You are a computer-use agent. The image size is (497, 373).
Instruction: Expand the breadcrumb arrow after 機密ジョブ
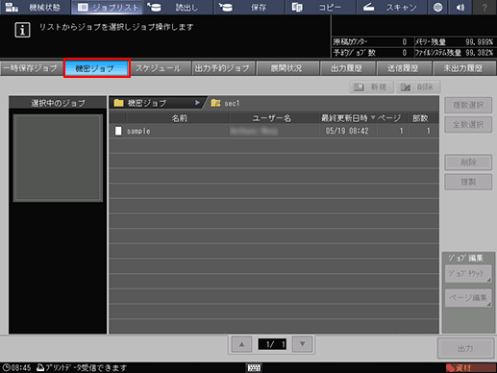click(197, 103)
